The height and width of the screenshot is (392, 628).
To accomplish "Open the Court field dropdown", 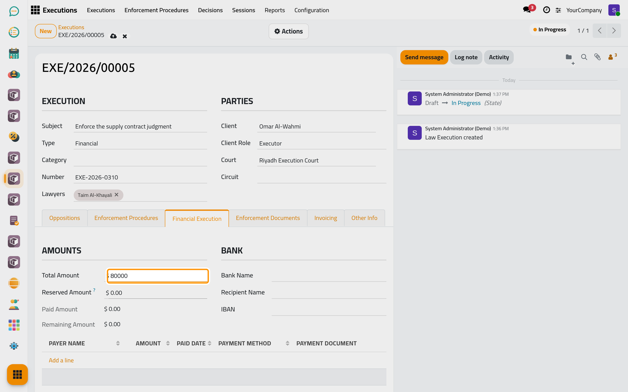I will coord(316,160).
